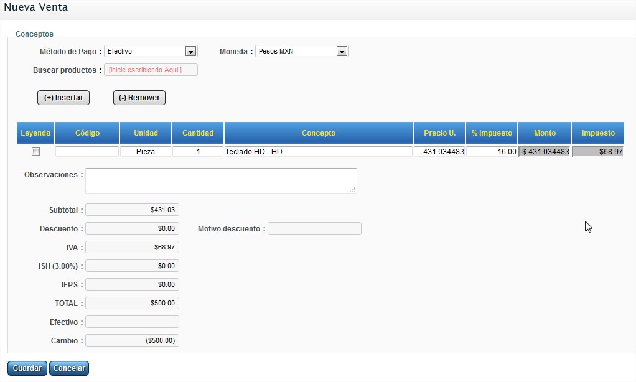Focus the Buscar productos search field

click(151, 70)
